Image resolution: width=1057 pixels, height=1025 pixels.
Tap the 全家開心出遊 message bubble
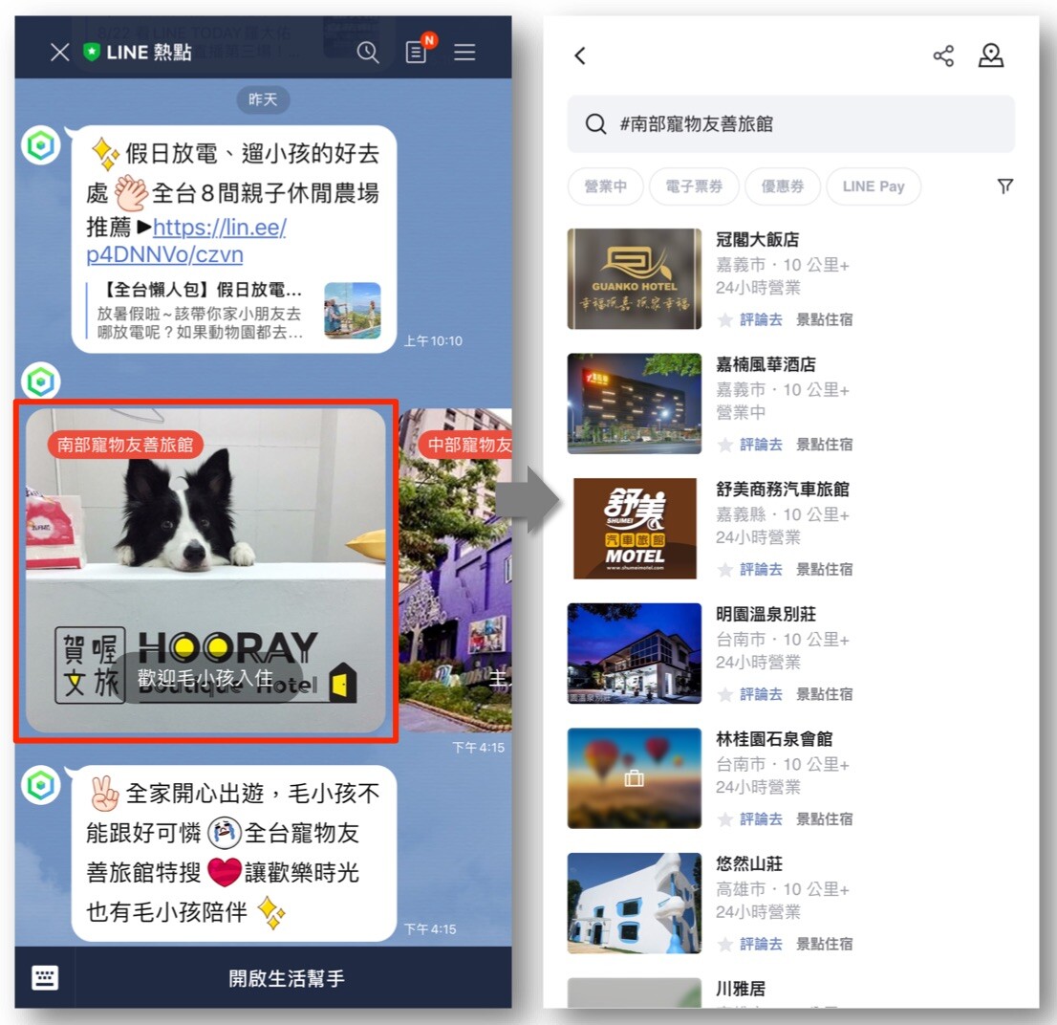pyautogui.click(x=234, y=853)
